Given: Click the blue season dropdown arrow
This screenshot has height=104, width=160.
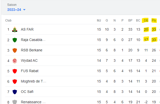Looking at the screenshot, I should tap(24, 10).
